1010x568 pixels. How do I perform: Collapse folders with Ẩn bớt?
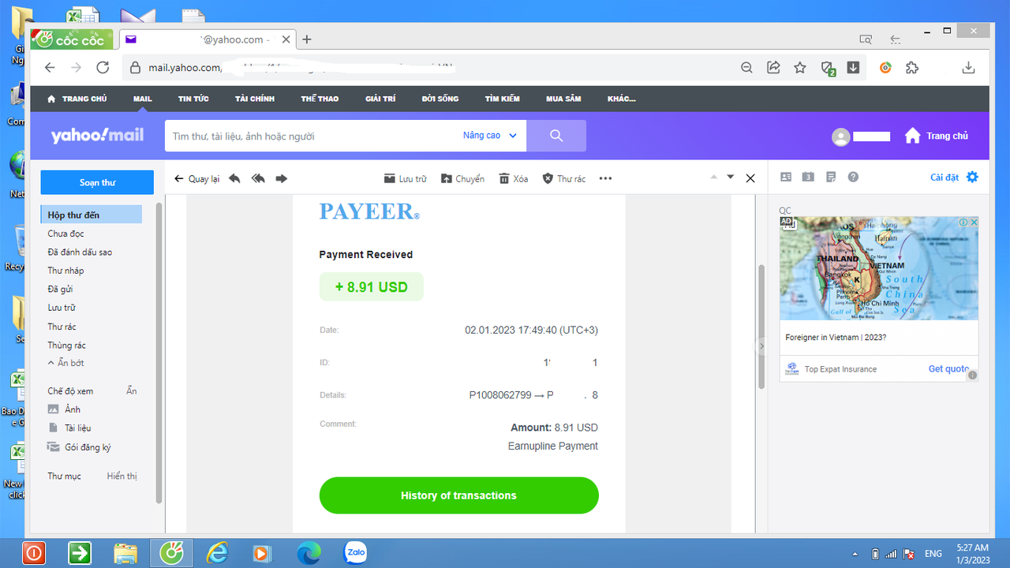click(x=65, y=363)
